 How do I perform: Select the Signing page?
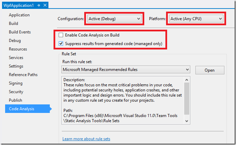pos(16,83)
